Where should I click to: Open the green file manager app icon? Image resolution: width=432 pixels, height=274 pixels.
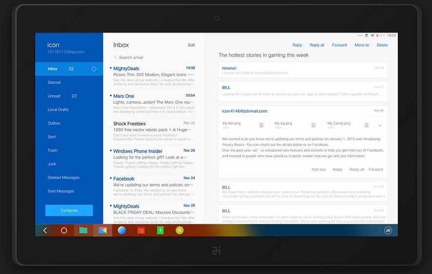83,230
